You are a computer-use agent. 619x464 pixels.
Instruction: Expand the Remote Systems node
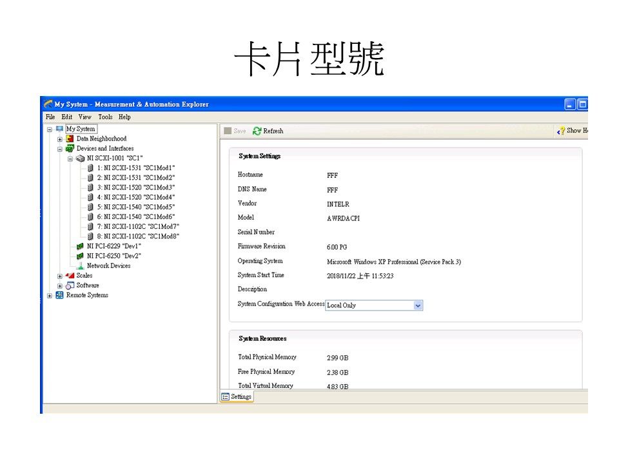(50, 296)
